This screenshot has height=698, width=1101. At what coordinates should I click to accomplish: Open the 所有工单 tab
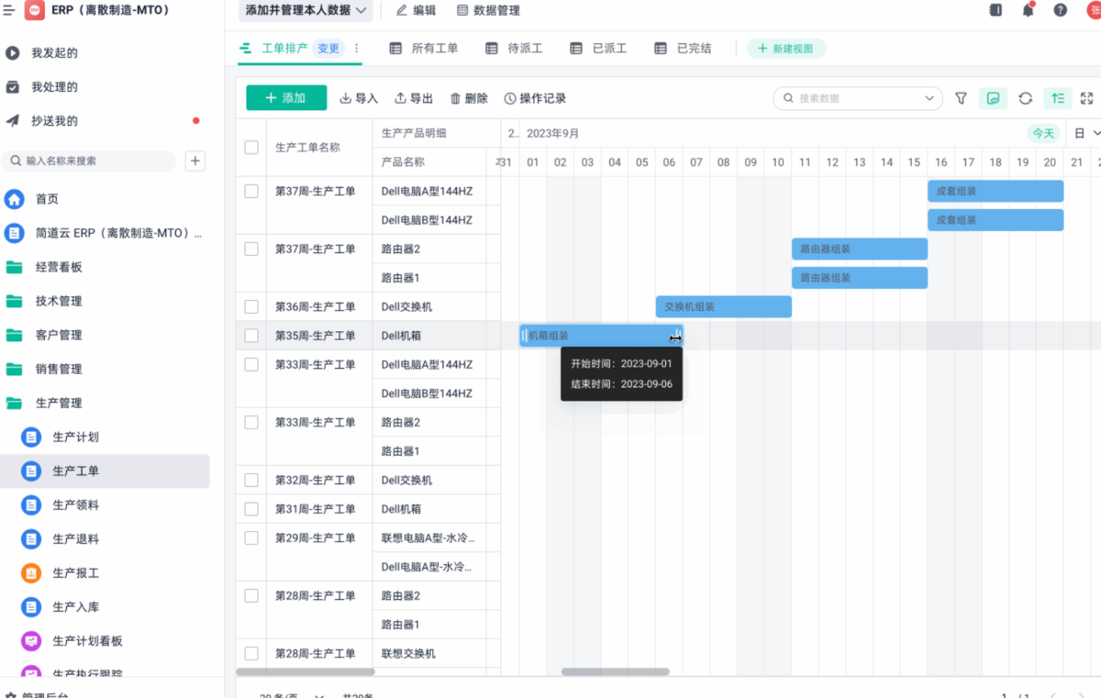coord(424,48)
